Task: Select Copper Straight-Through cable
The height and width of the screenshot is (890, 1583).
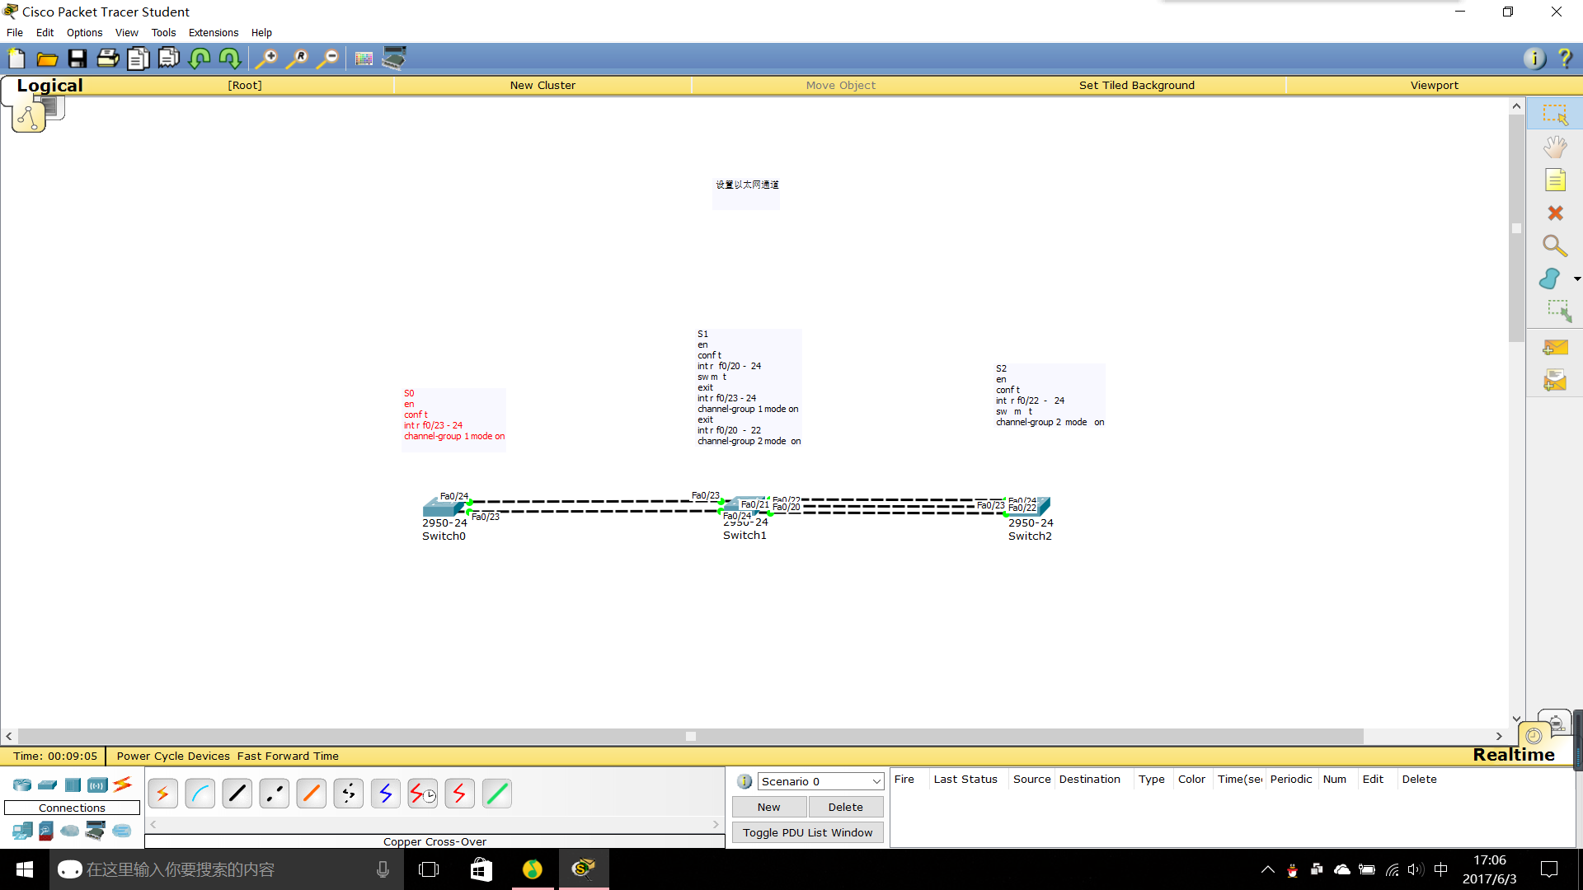Action: click(237, 794)
